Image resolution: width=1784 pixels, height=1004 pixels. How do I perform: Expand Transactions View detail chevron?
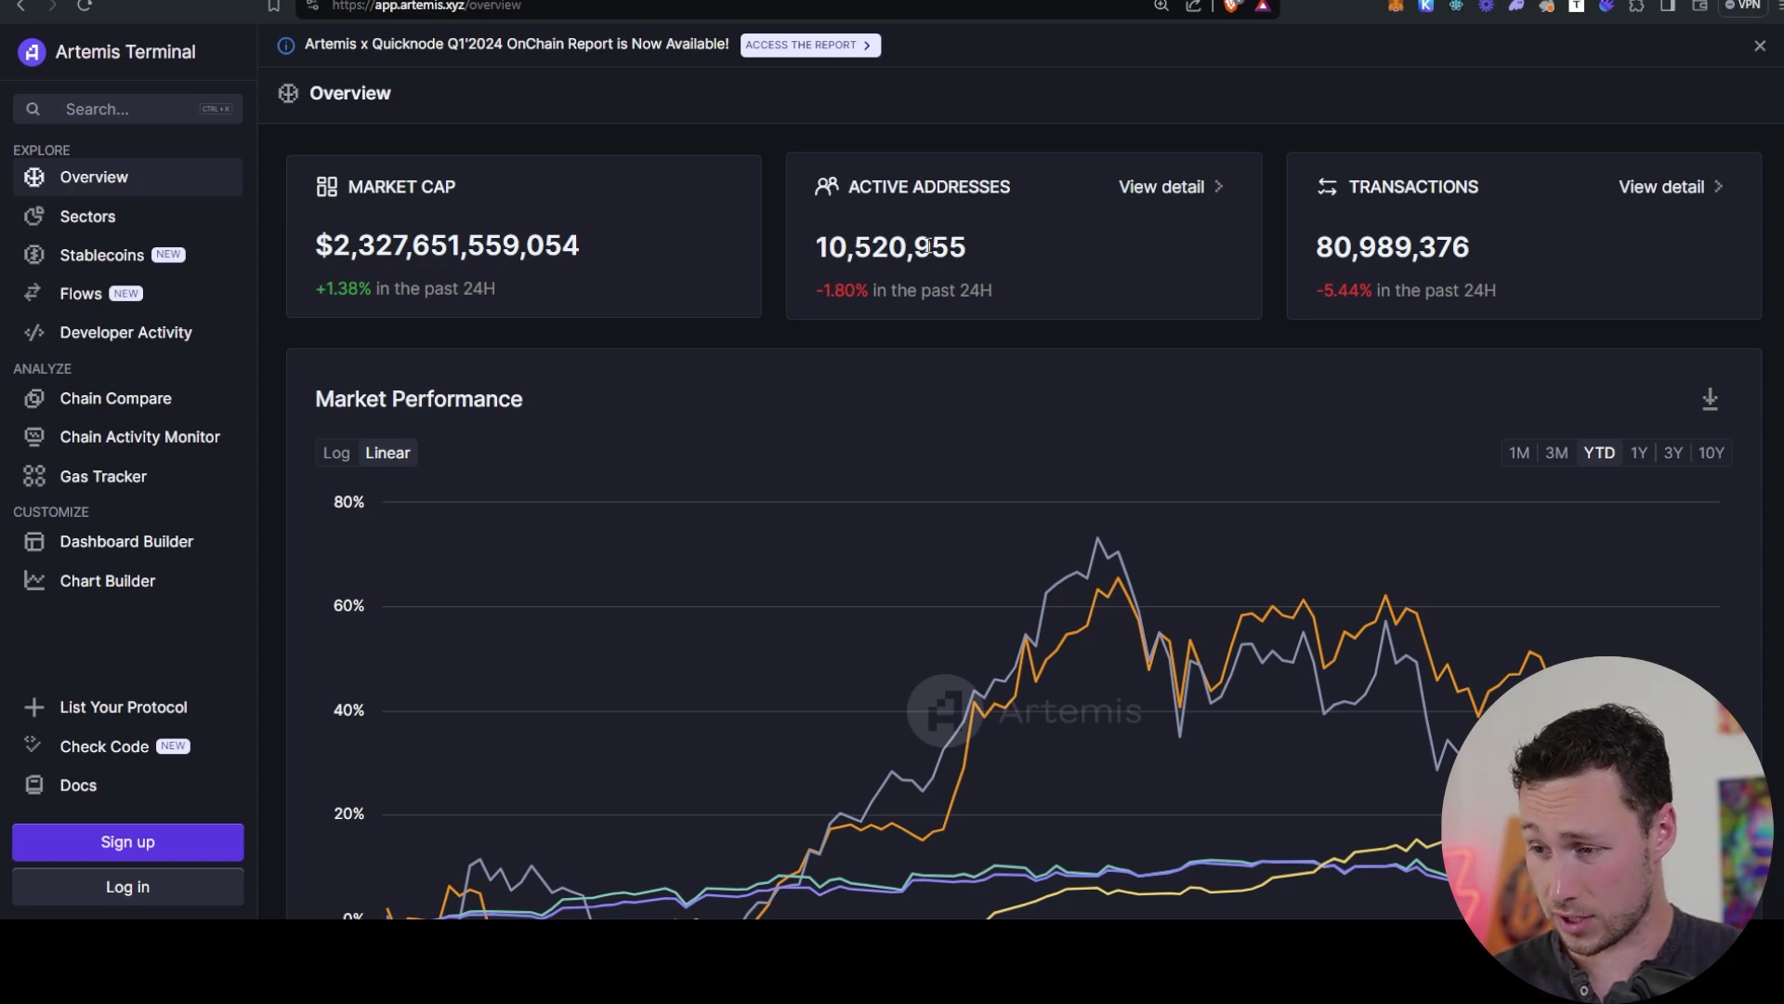pos(1719,187)
